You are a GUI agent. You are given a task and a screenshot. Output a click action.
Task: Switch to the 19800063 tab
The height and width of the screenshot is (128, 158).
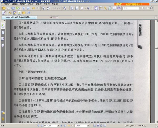click(x=54, y=17)
